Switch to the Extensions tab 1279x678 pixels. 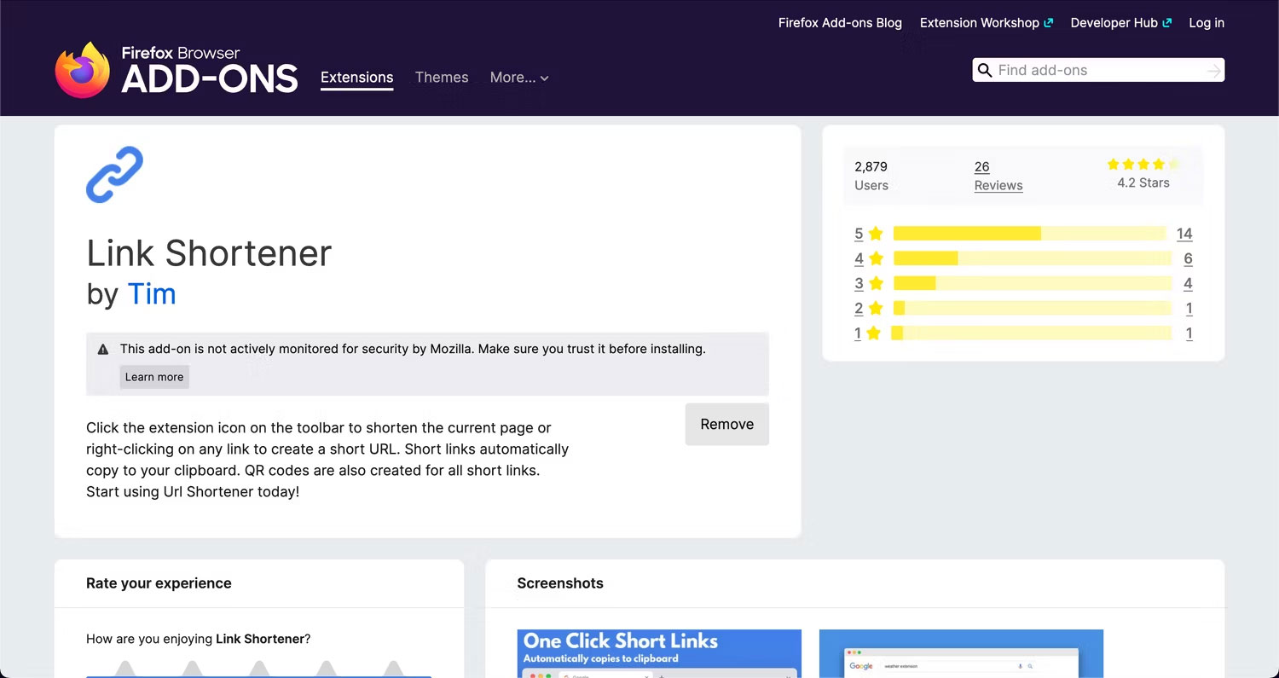(x=357, y=78)
